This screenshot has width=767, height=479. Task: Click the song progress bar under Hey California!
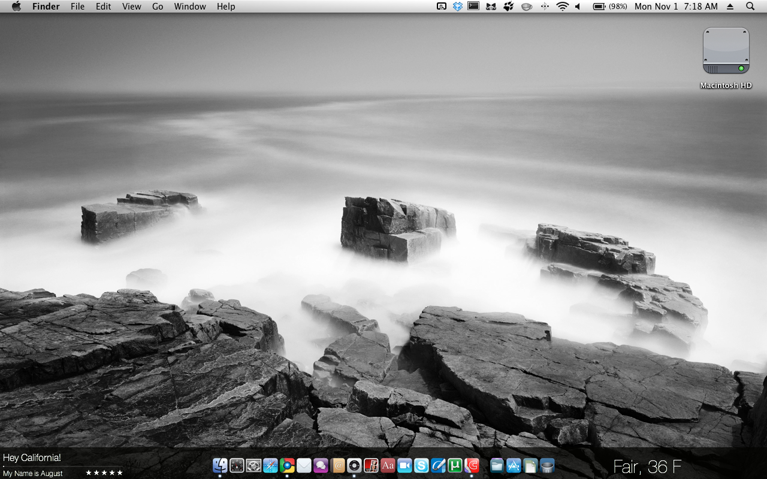click(62, 466)
